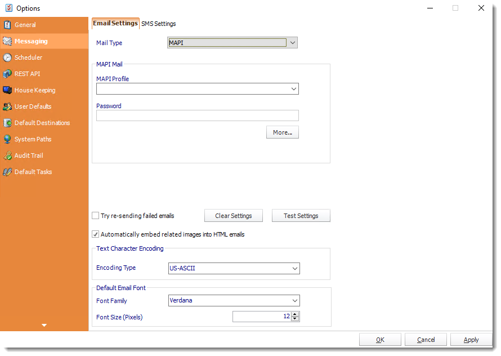
Task: Go to the Default Tasks section
Action: pos(33,172)
